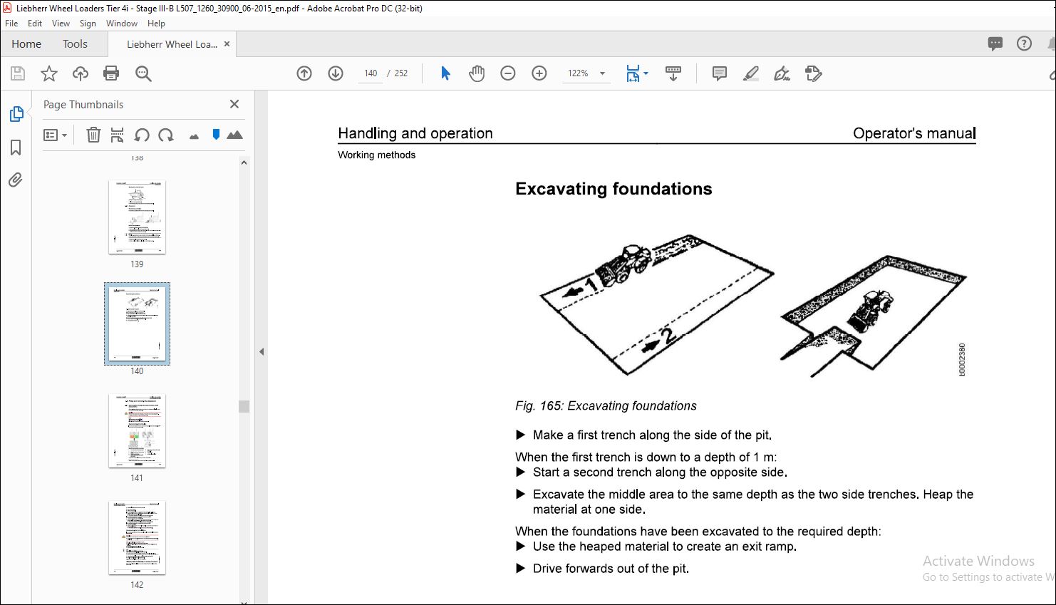
Task: Rotate page counterclockwise
Action: pyautogui.click(x=142, y=135)
